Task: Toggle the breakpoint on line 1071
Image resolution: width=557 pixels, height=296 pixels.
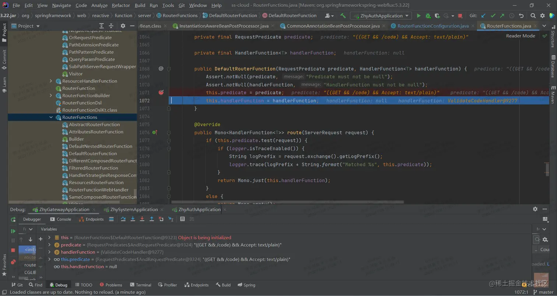Action: click(x=161, y=92)
